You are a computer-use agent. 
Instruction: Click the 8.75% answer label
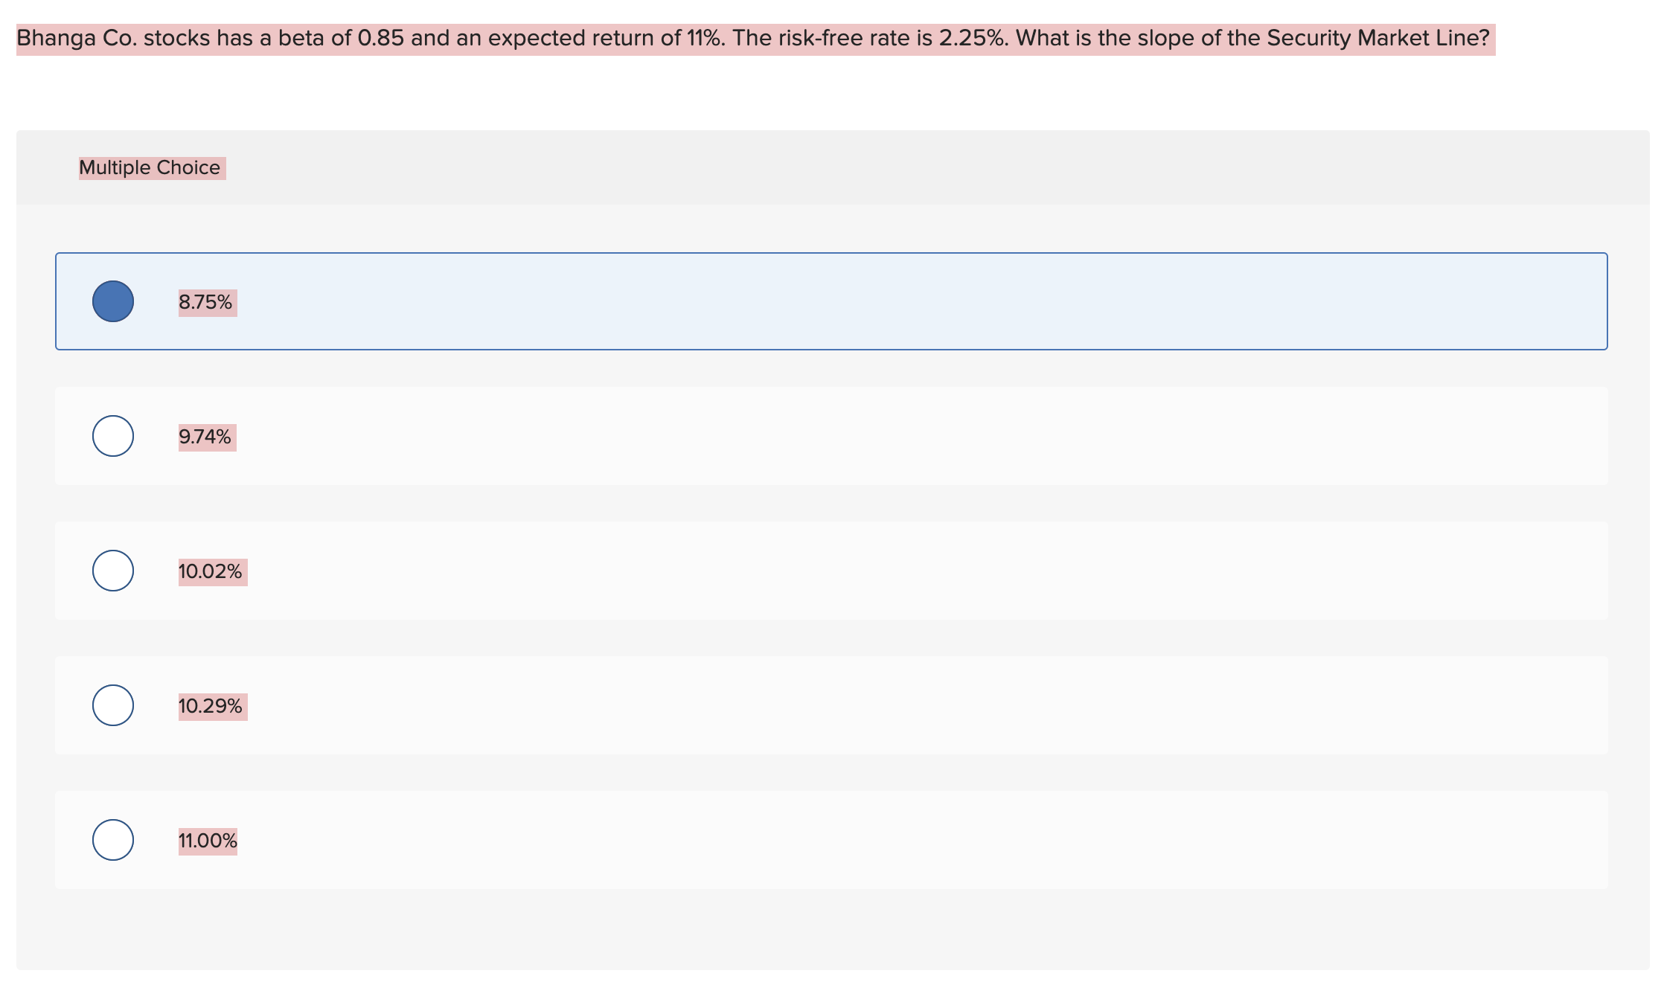(206, 301)
